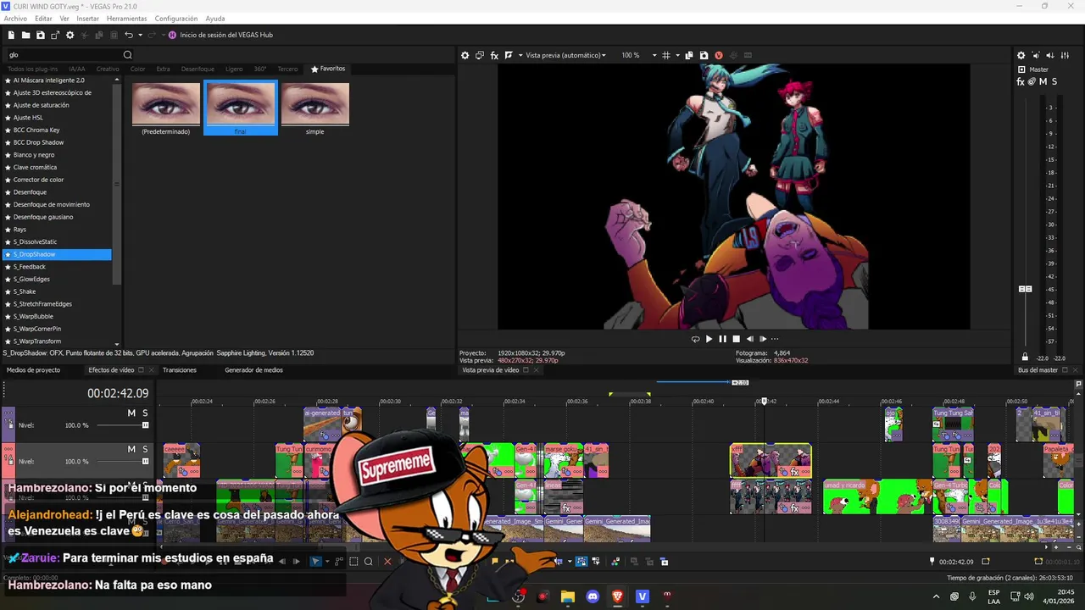
Task: Switch to the Favoritos plug-in filter tab
Action: pyautogui.click(x=328, y=69)
